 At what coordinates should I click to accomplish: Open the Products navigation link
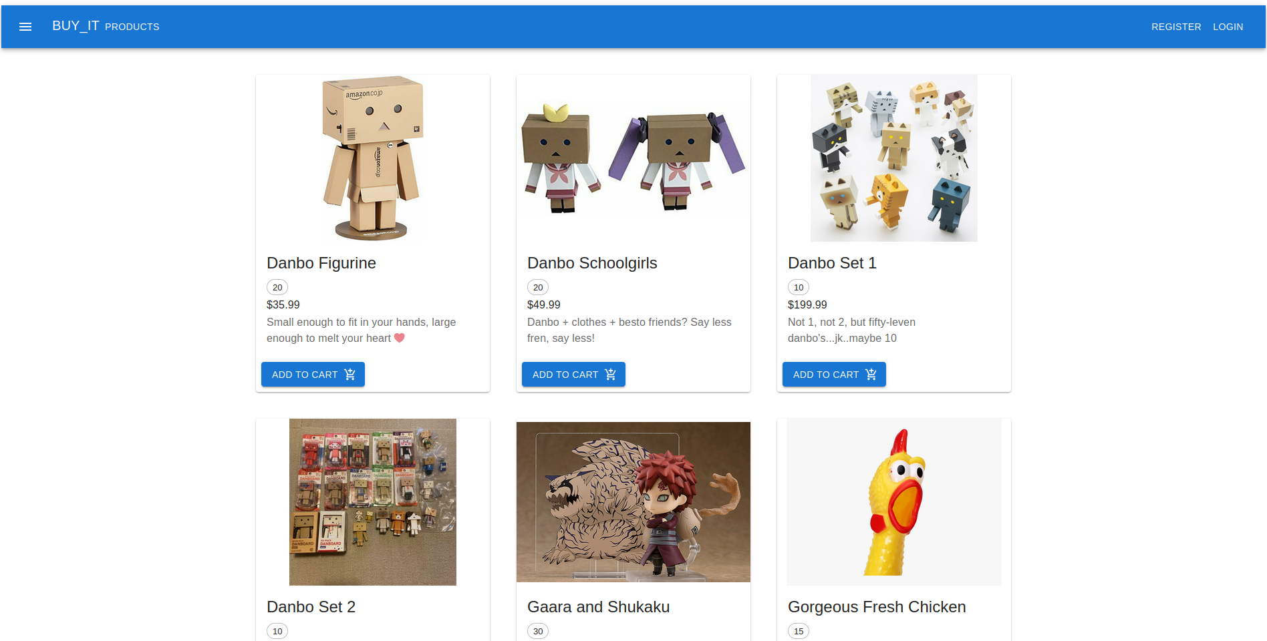tap(132, 27)
